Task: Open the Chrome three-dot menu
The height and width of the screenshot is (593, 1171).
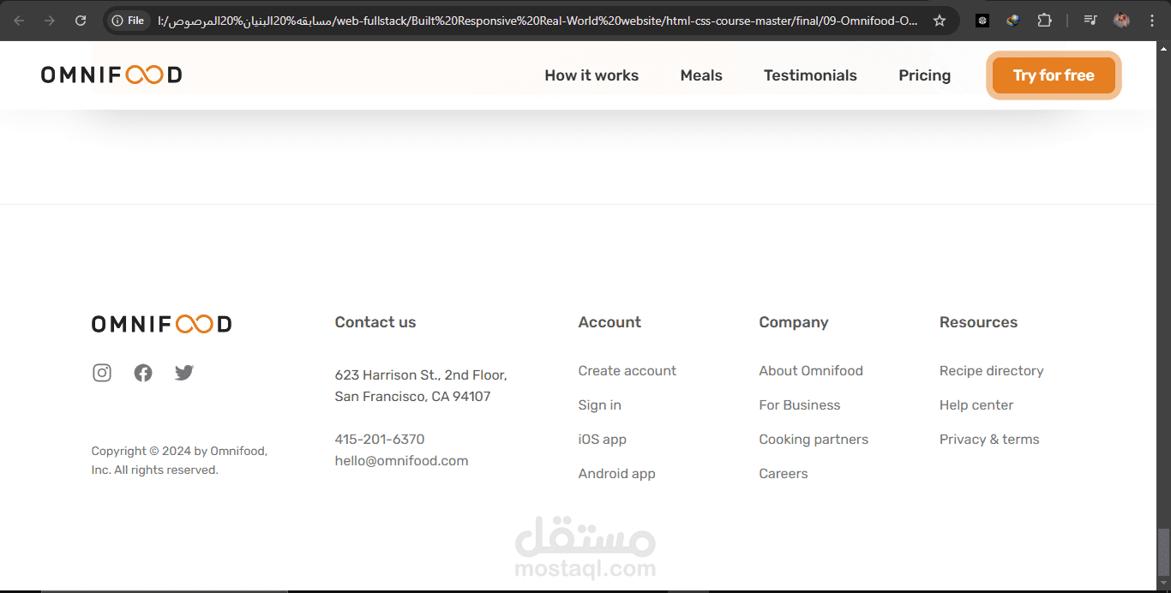Action: [x=1152, y=21]
